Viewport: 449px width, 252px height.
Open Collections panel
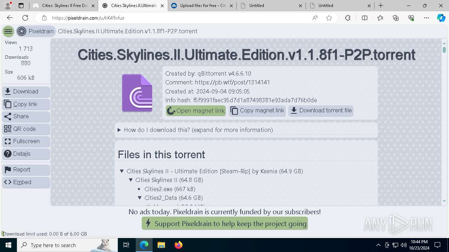coord(396,18)
